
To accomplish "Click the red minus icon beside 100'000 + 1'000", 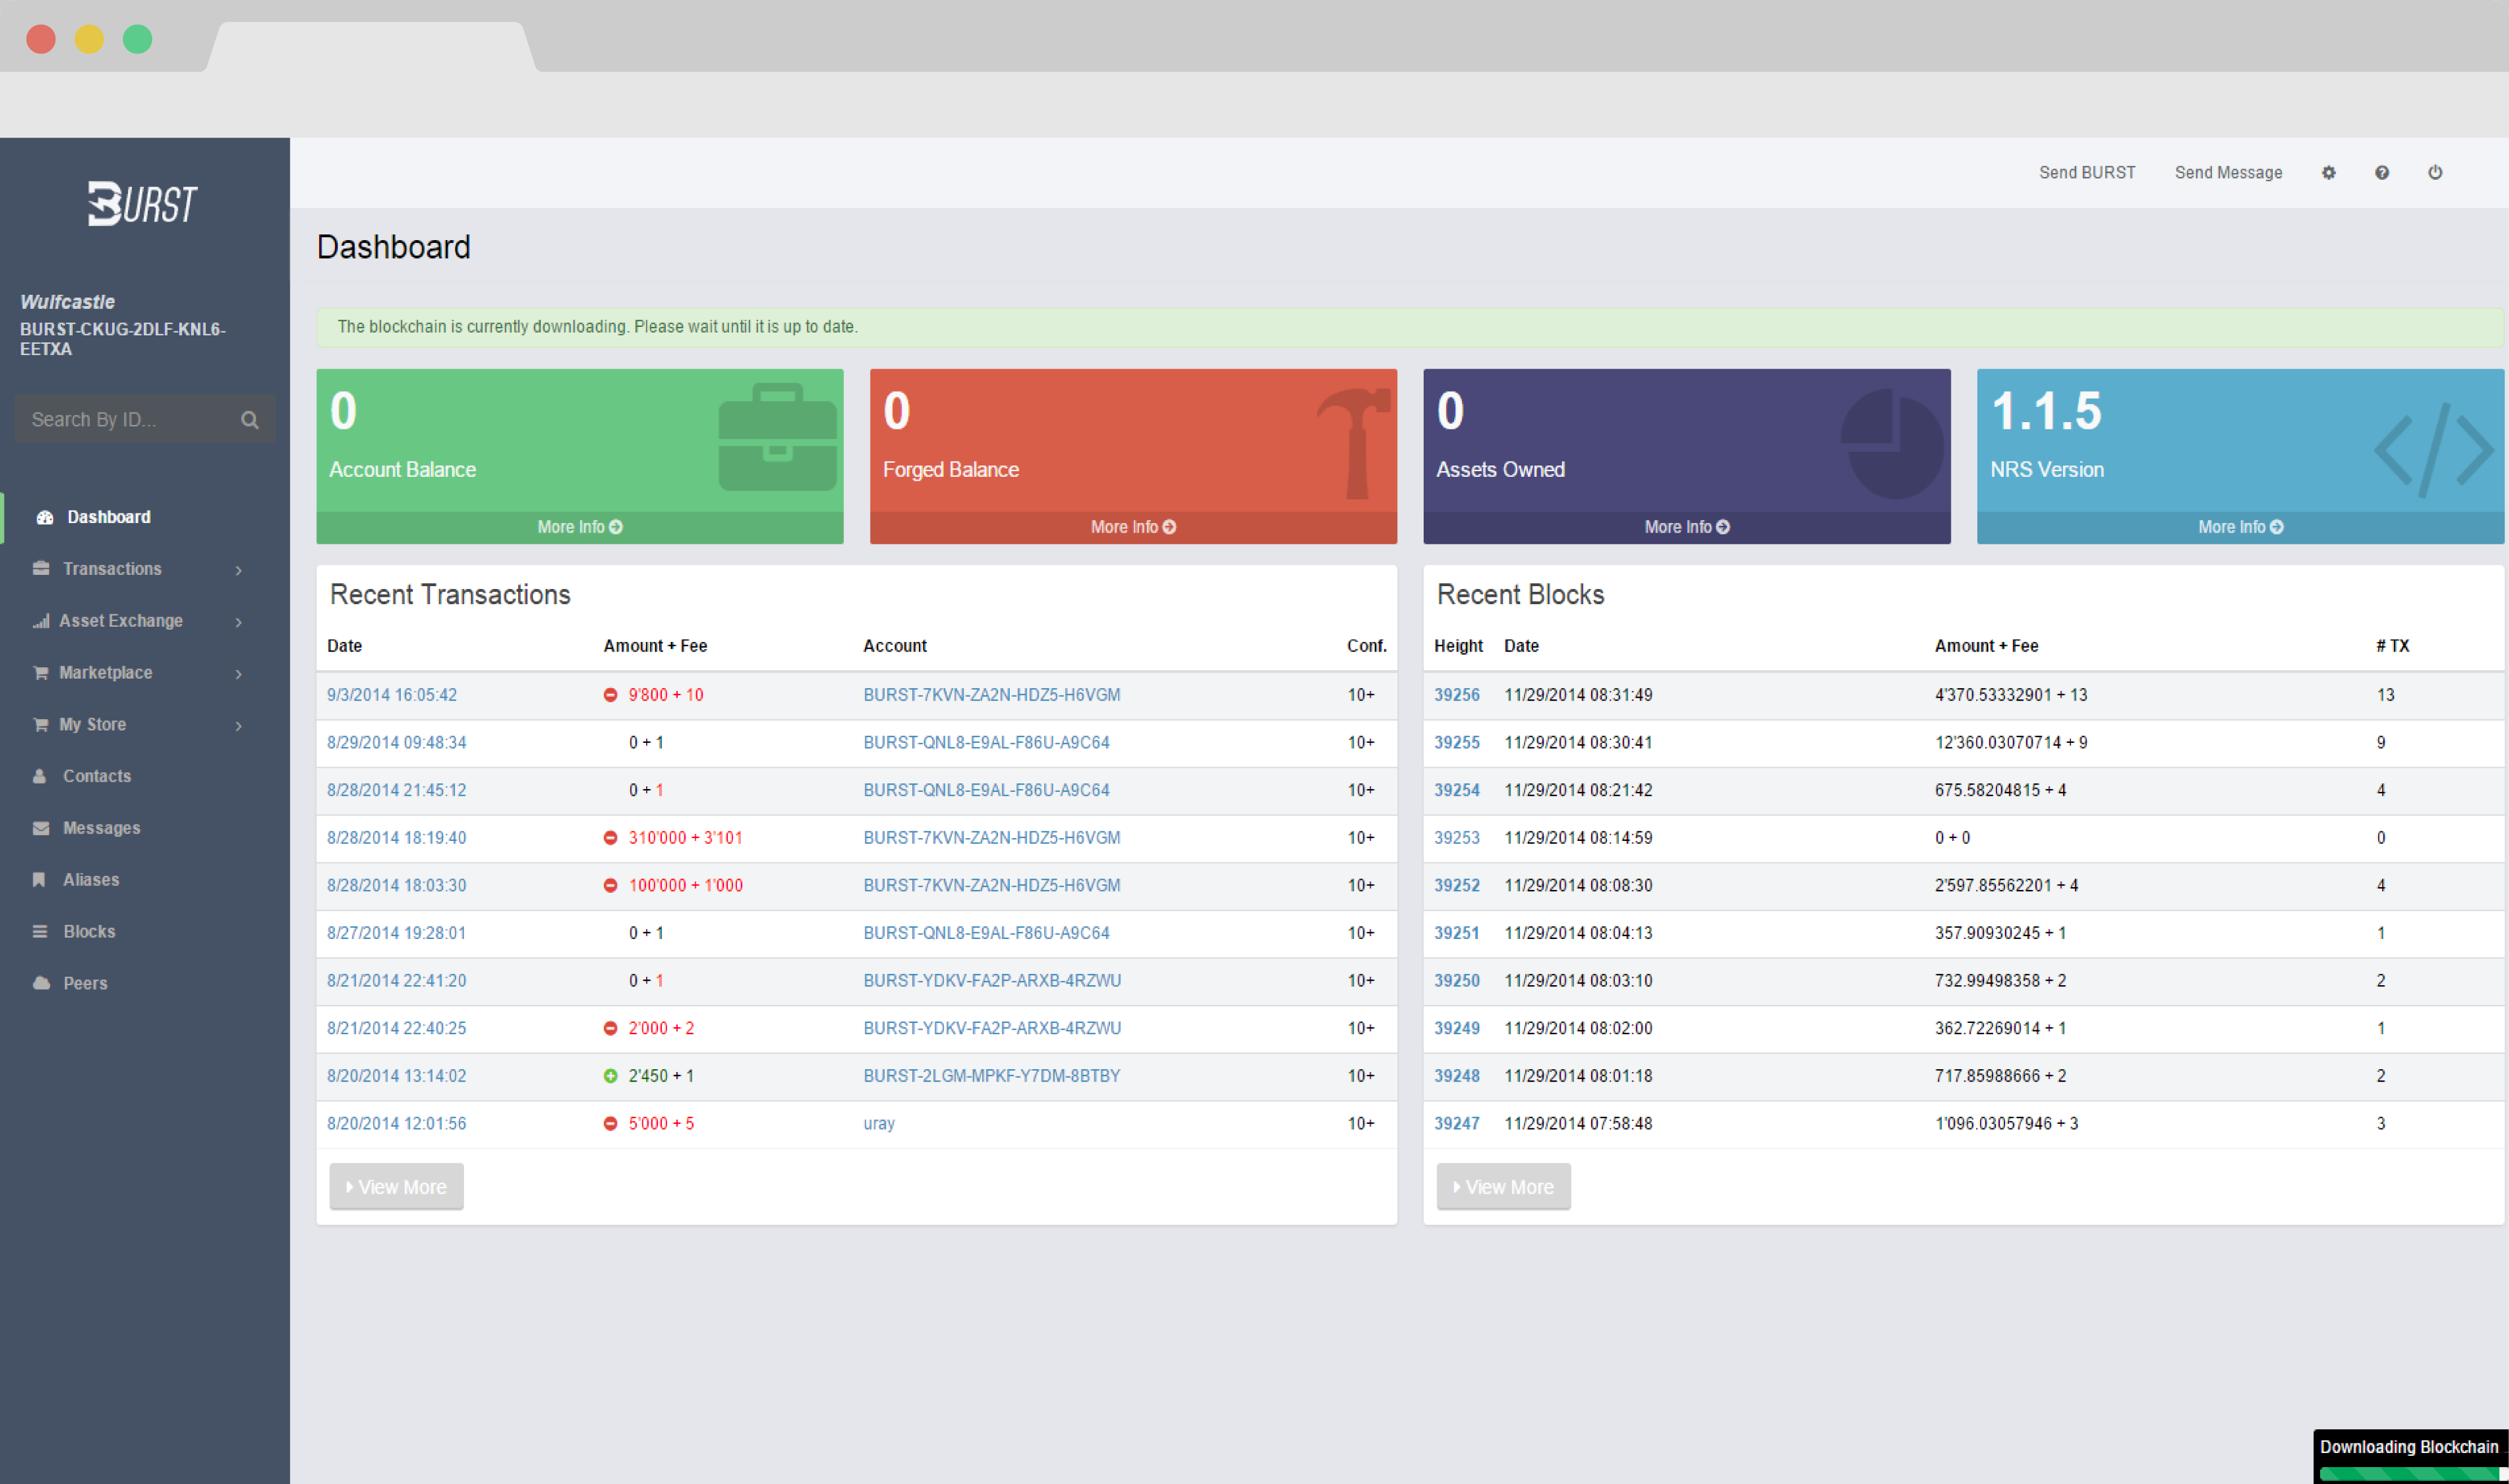I will (610, 886).
